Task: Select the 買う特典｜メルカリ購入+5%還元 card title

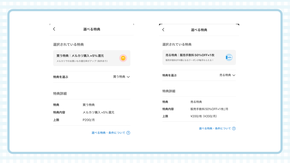Action: [x=80, y=56]
